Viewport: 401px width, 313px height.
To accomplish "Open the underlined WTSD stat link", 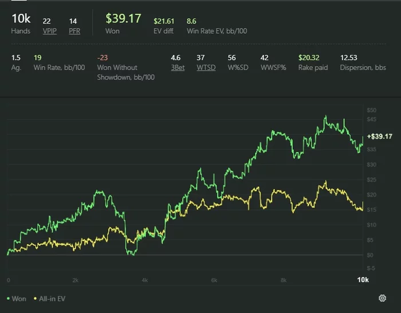I will coord(206,68).
